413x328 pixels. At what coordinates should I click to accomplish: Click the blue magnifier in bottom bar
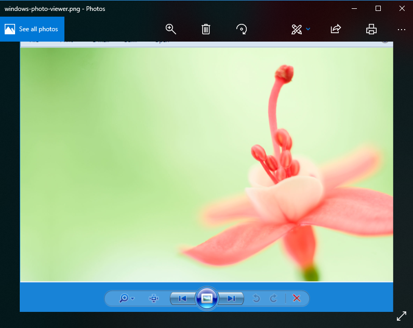pyautogui.click(x=124, y=298)
